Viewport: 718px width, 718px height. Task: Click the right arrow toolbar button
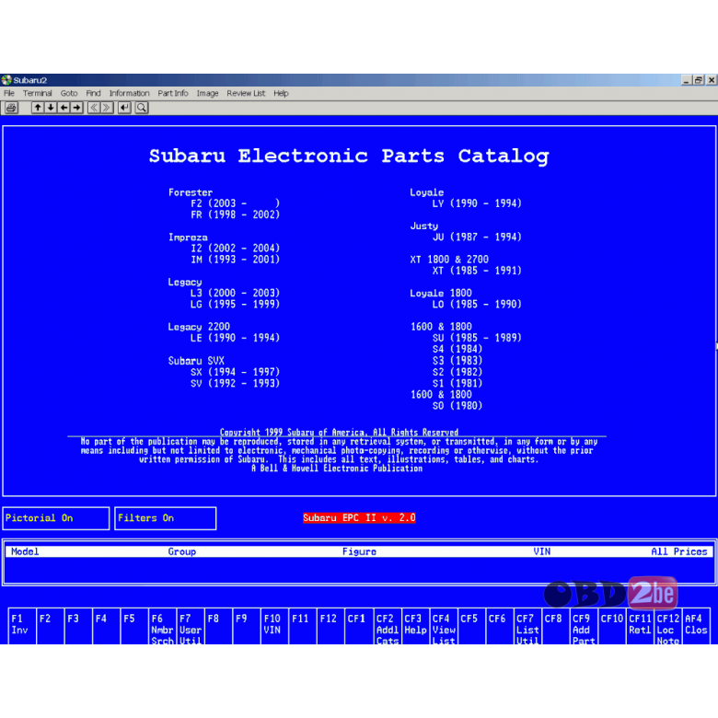tap(77, 108)
